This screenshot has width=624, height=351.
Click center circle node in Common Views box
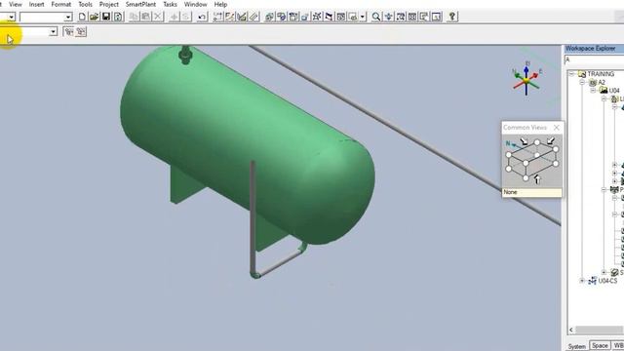[x=537, y=155]
